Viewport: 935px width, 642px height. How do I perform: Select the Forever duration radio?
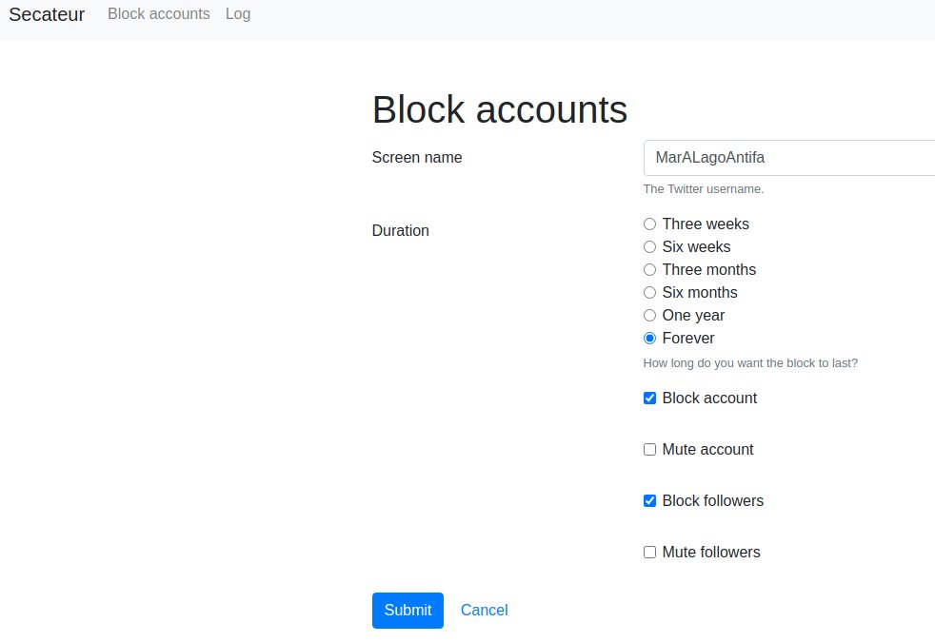click(650, 339)
